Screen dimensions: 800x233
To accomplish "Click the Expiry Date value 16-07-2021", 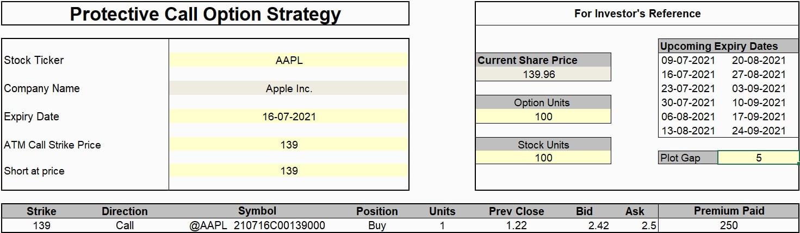I will (289, 116).
